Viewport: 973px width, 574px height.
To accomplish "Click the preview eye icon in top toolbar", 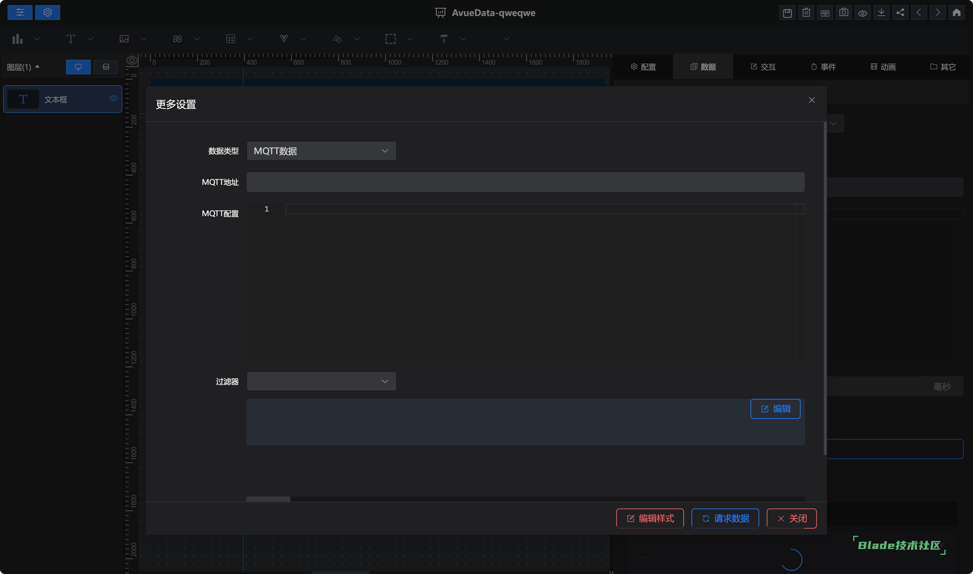I will pos(863,13).
